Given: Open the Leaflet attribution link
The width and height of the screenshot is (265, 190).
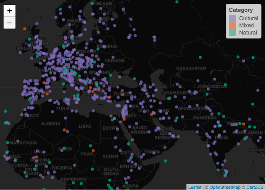Looking at the screenshot, I should point(194,187).
